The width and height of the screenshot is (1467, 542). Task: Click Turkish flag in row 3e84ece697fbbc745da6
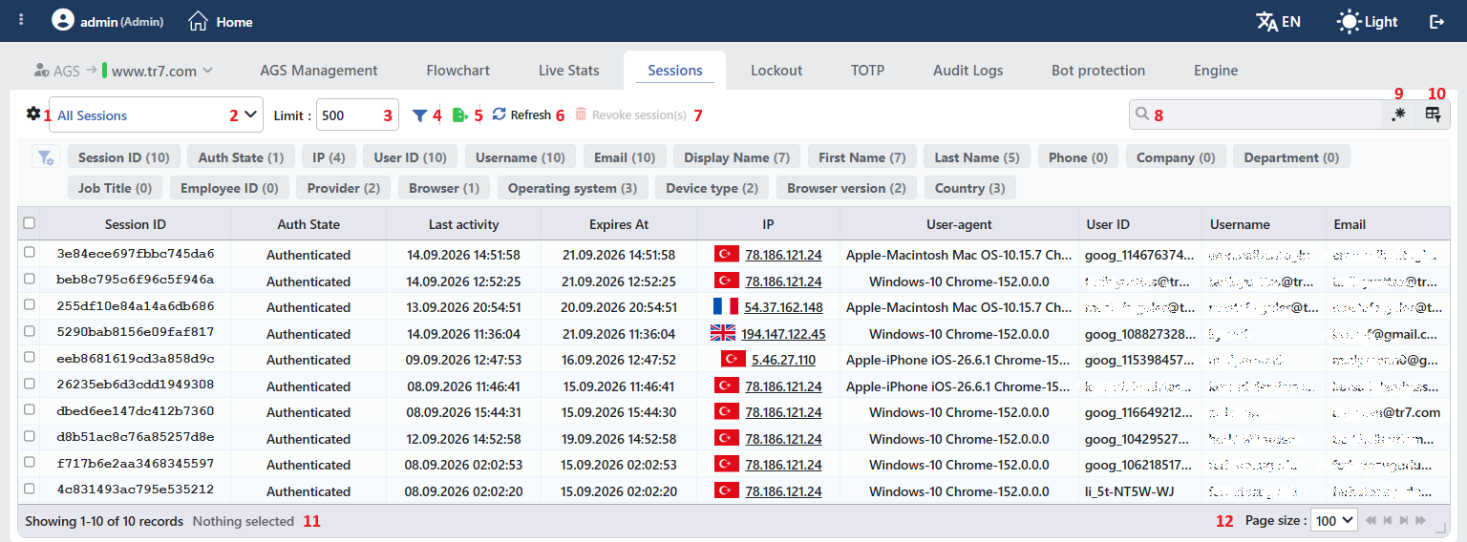[727, 254]
